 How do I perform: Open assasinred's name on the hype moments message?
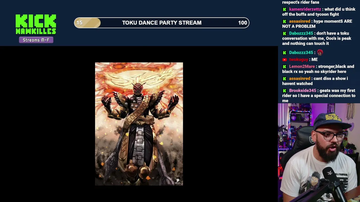[300, 21]
